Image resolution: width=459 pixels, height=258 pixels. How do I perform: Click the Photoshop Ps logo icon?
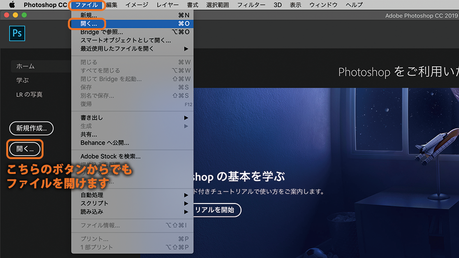(17, 33)
